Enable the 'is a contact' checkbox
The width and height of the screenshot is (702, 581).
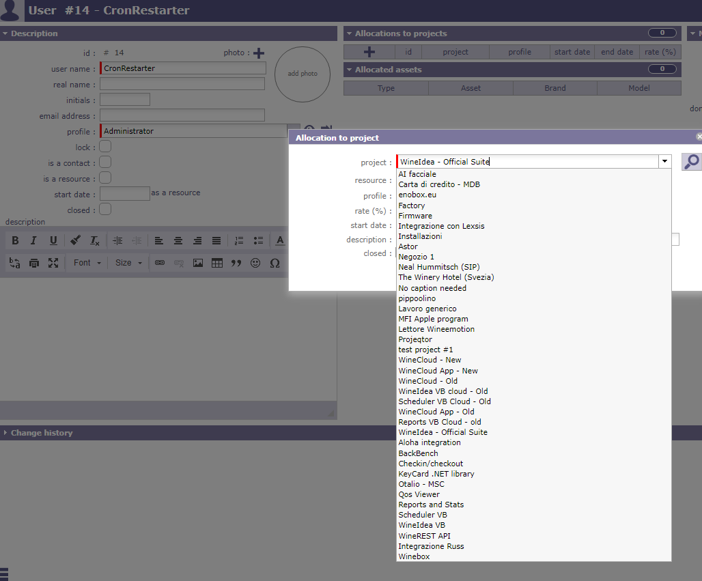click(x=105, y=162)
